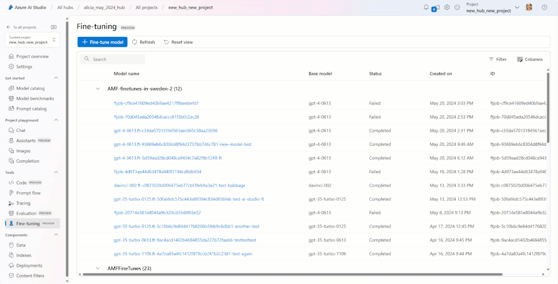This screenshot has height=284, width=558.
Task: Click the Reset view icon
Action: (x=166, y=42)
